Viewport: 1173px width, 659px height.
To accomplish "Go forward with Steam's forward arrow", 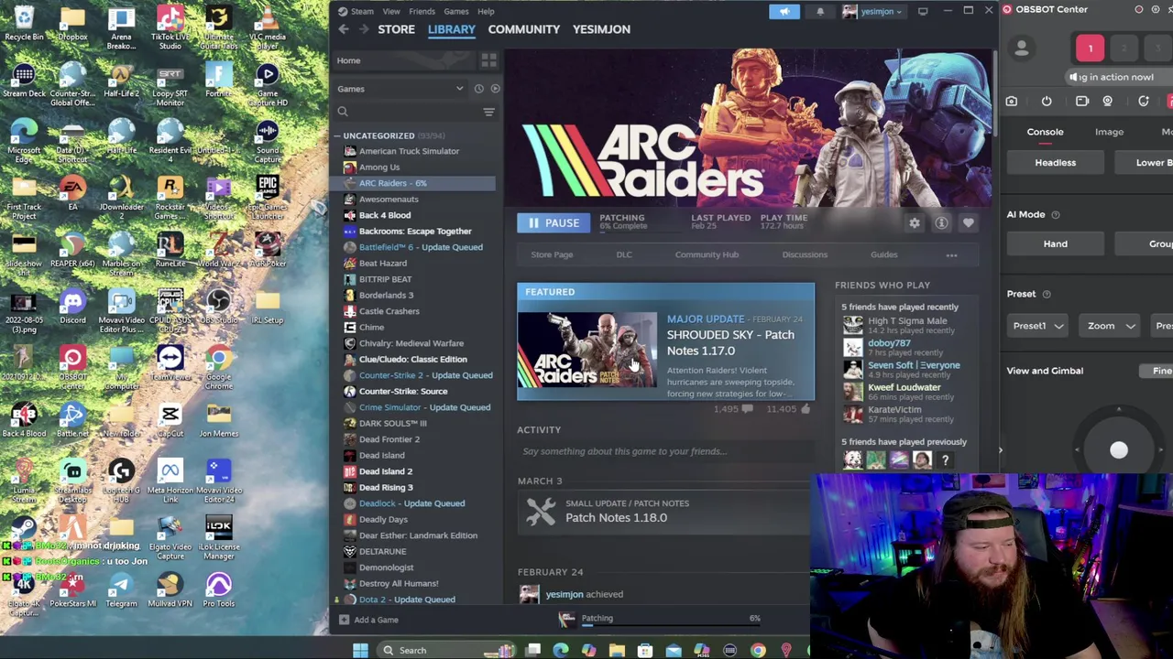I will [364, 29].
